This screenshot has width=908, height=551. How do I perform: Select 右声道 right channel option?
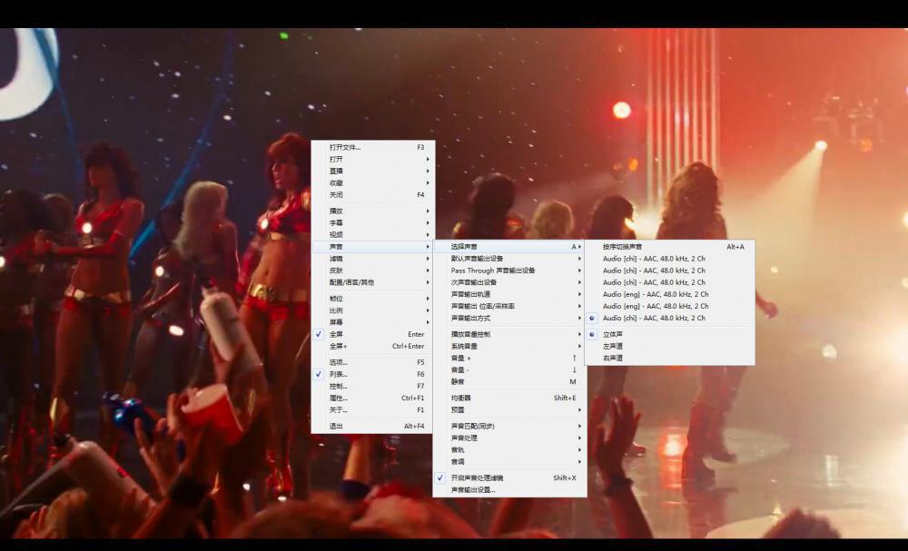tap(669, 358)
